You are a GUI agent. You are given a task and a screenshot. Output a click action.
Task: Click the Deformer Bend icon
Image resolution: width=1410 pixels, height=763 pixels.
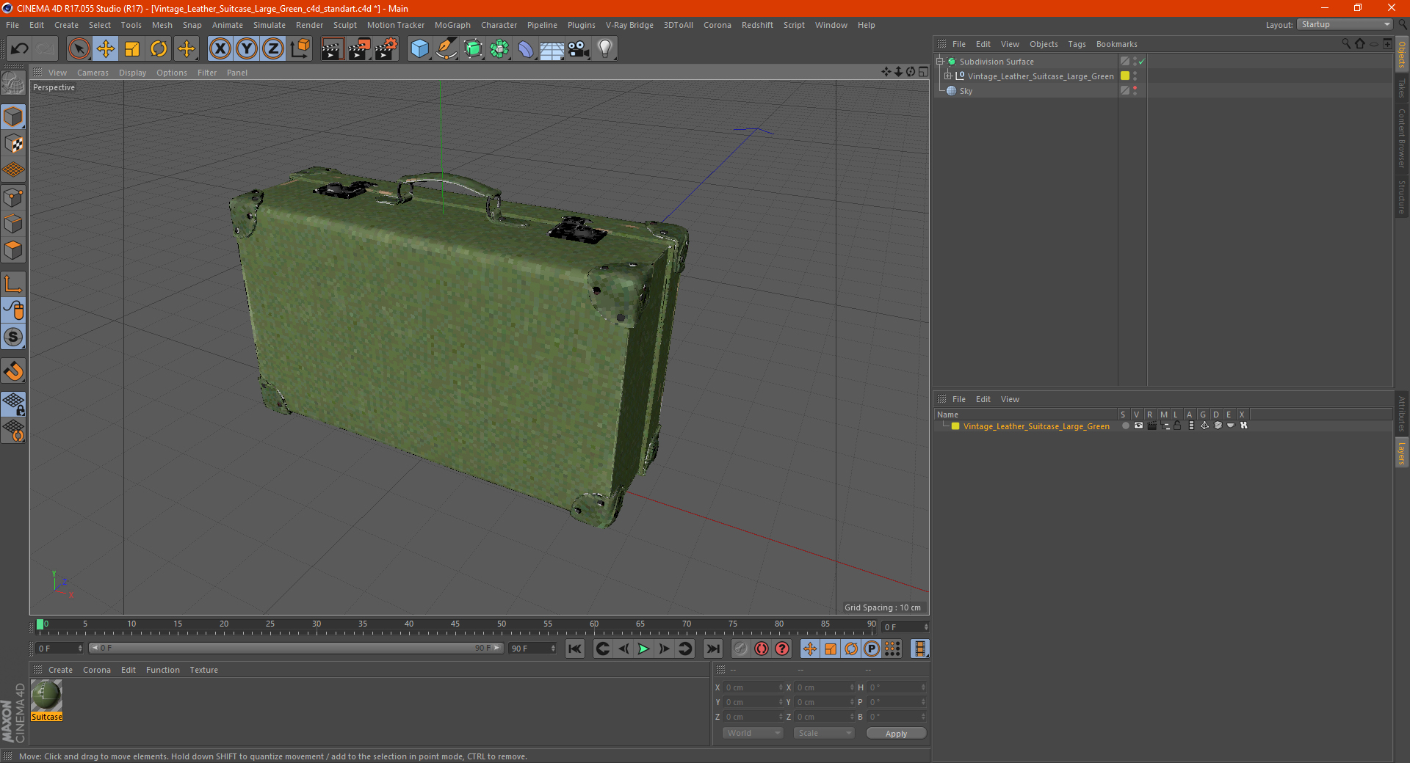[x=526, y=49]
